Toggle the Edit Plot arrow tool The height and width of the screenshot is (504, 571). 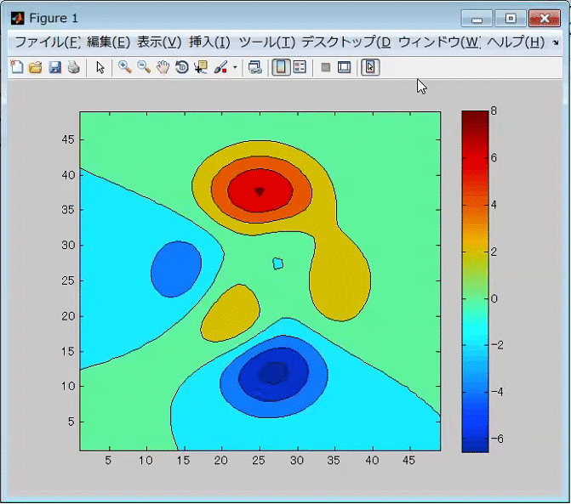pos(100,68)
